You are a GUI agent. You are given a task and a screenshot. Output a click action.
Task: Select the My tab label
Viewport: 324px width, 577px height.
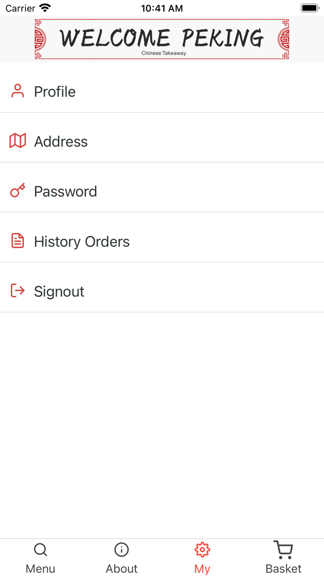point(202,569)
